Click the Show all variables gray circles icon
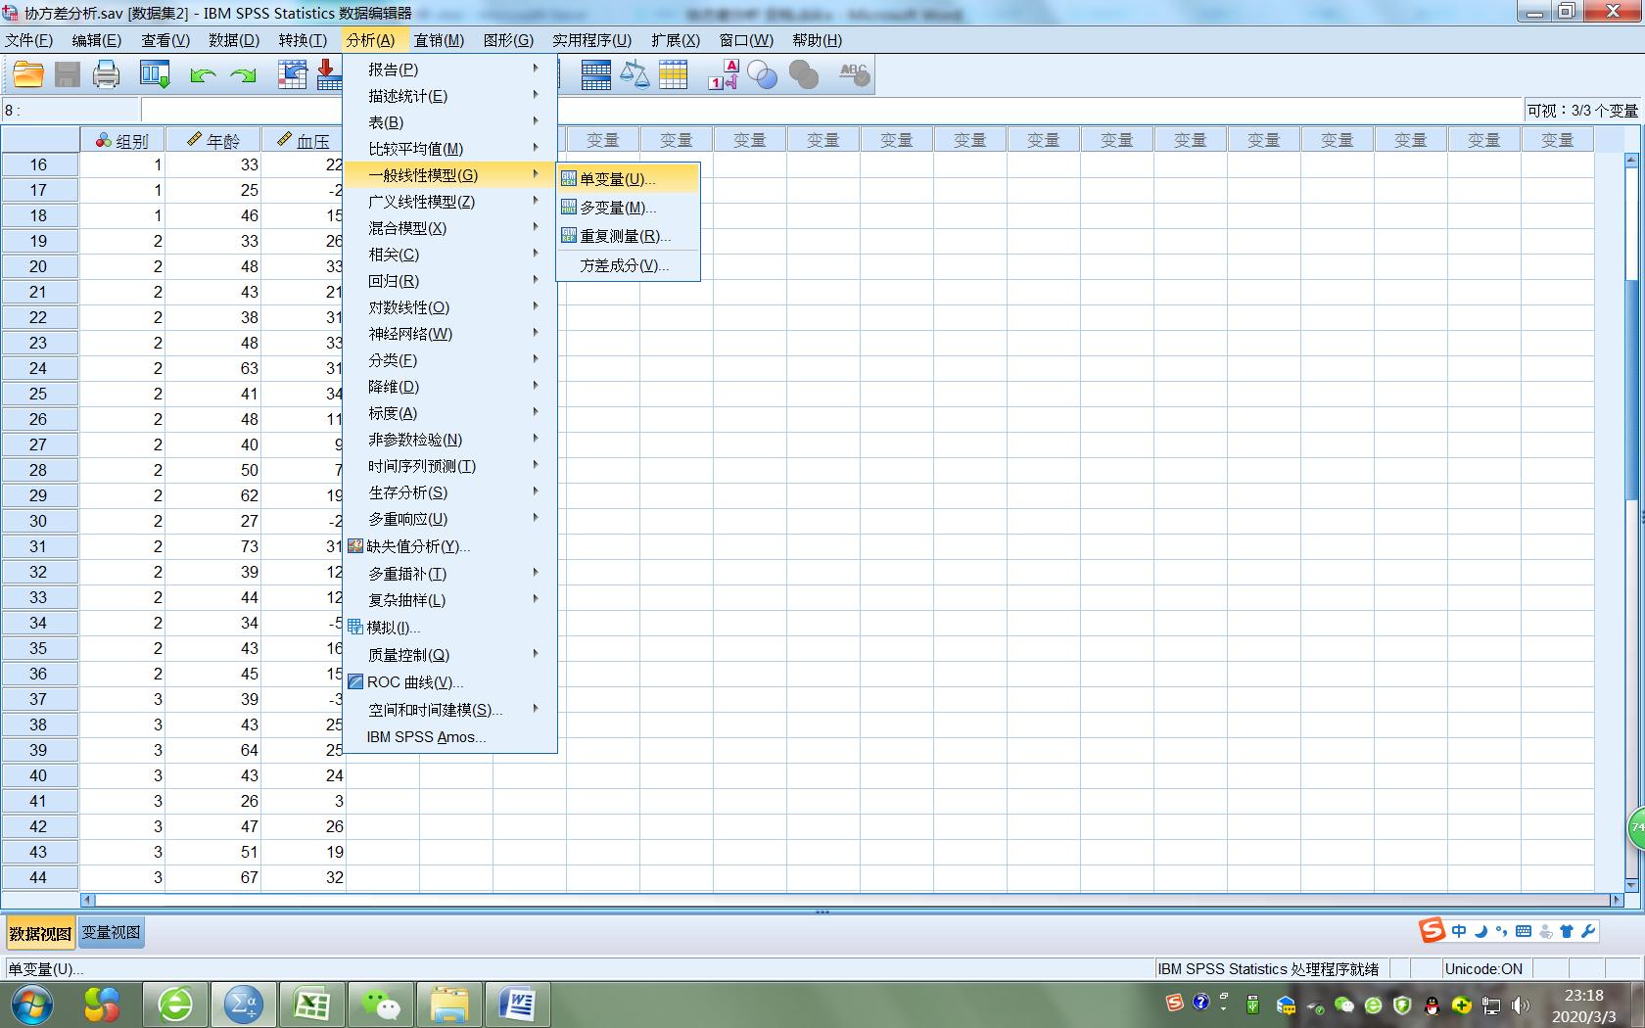This screenshot has height=1028, width=1645. coord(803,74)
